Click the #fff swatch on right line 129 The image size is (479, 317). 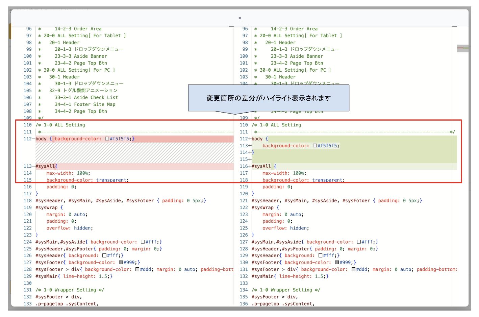[320, 255]
